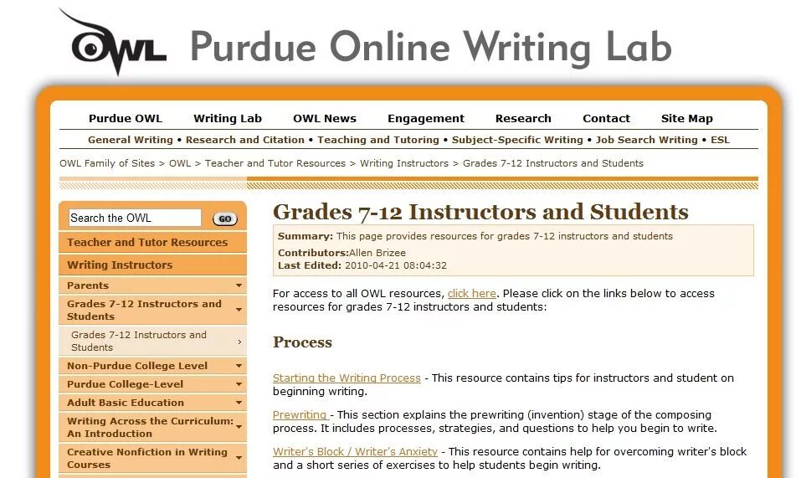Open Writer's Block / Writer's Anxiety link
The height and width of the screenshot is (478, 801).
coord(355,451)
